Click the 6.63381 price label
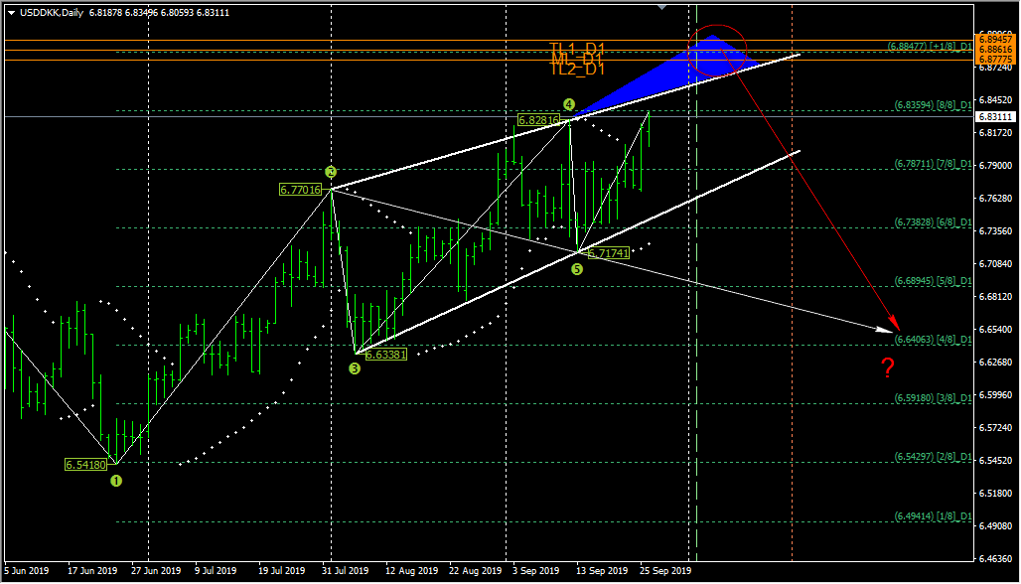The height and width of the screenshot is (584, 1021). tap(386, 355)
